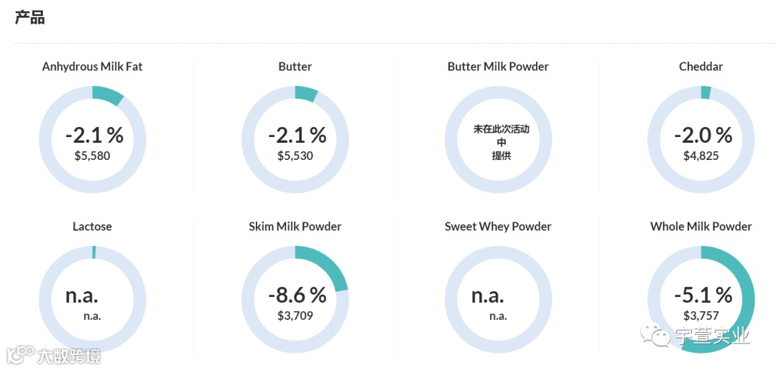Click the Anhydrous Milk Fat title
776x370 pixels.
[93, 67]
